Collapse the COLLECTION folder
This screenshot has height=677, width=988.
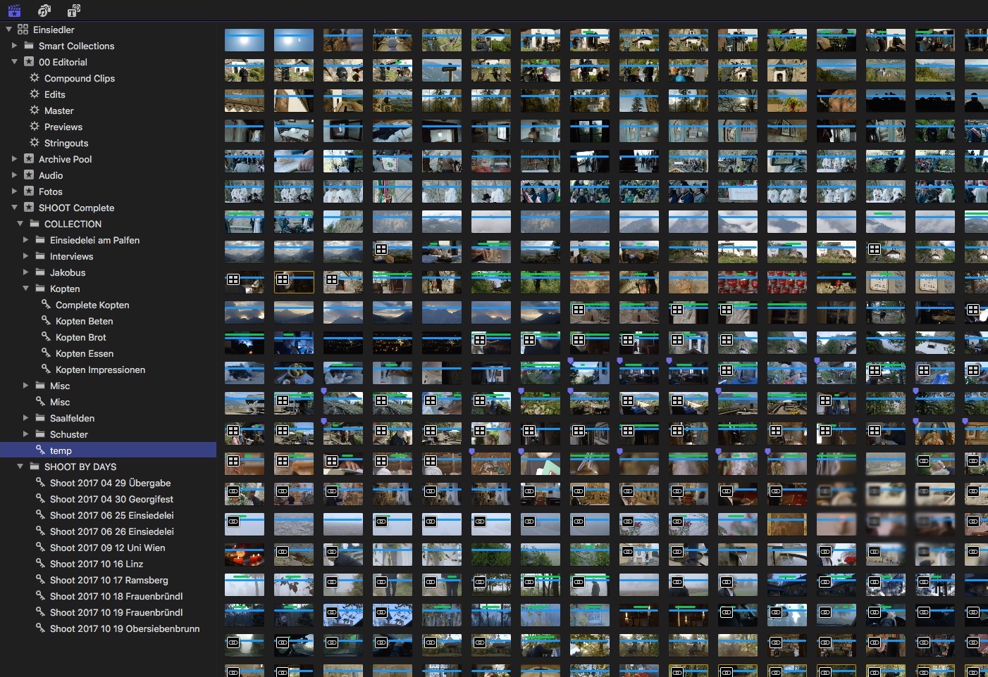[x=20, y=224]
